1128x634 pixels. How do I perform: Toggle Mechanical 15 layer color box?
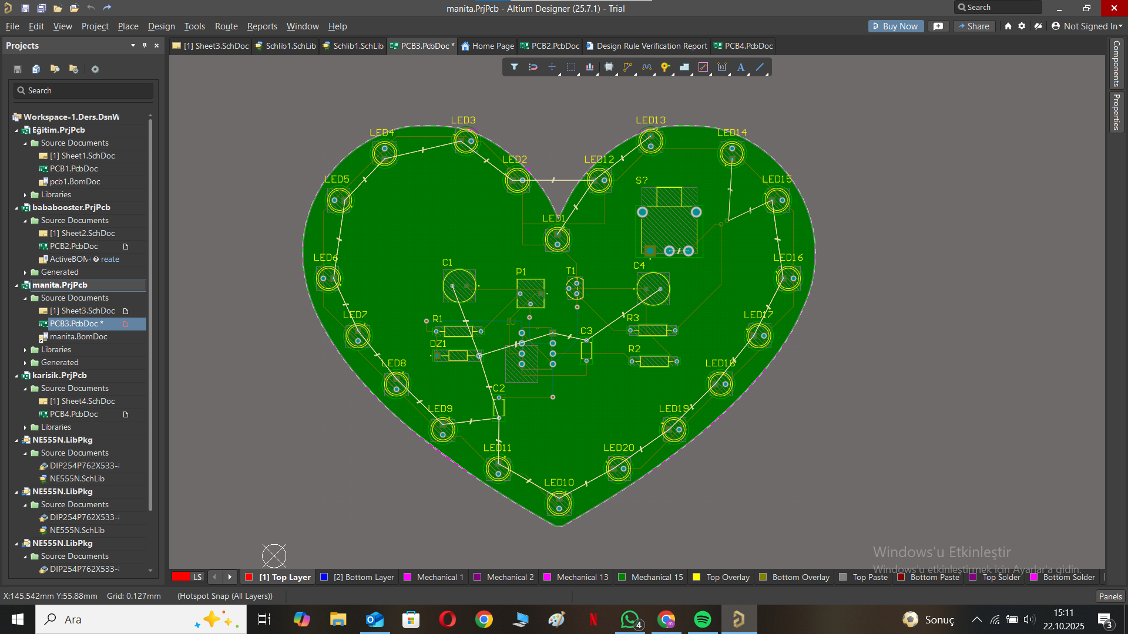click(x=622, y=577)
